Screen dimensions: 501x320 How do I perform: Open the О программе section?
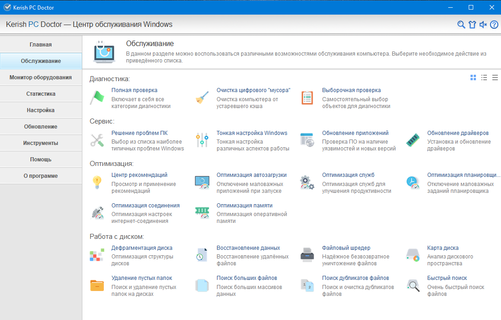[x=41, y=175]
